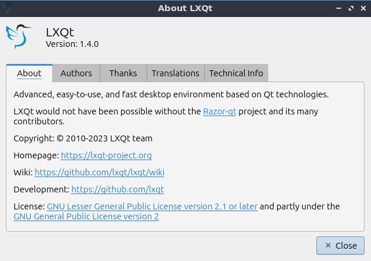The image size is (371, 261).
Task: Click the Version 1.4.0 label
Action: [x=73, y=43]
